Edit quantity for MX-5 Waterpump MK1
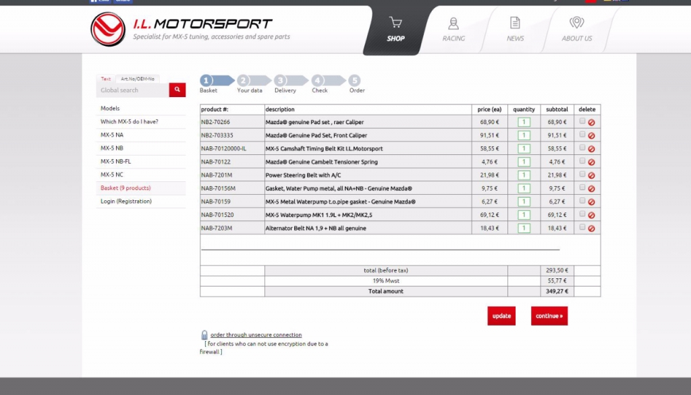 (x=524, y=215)
